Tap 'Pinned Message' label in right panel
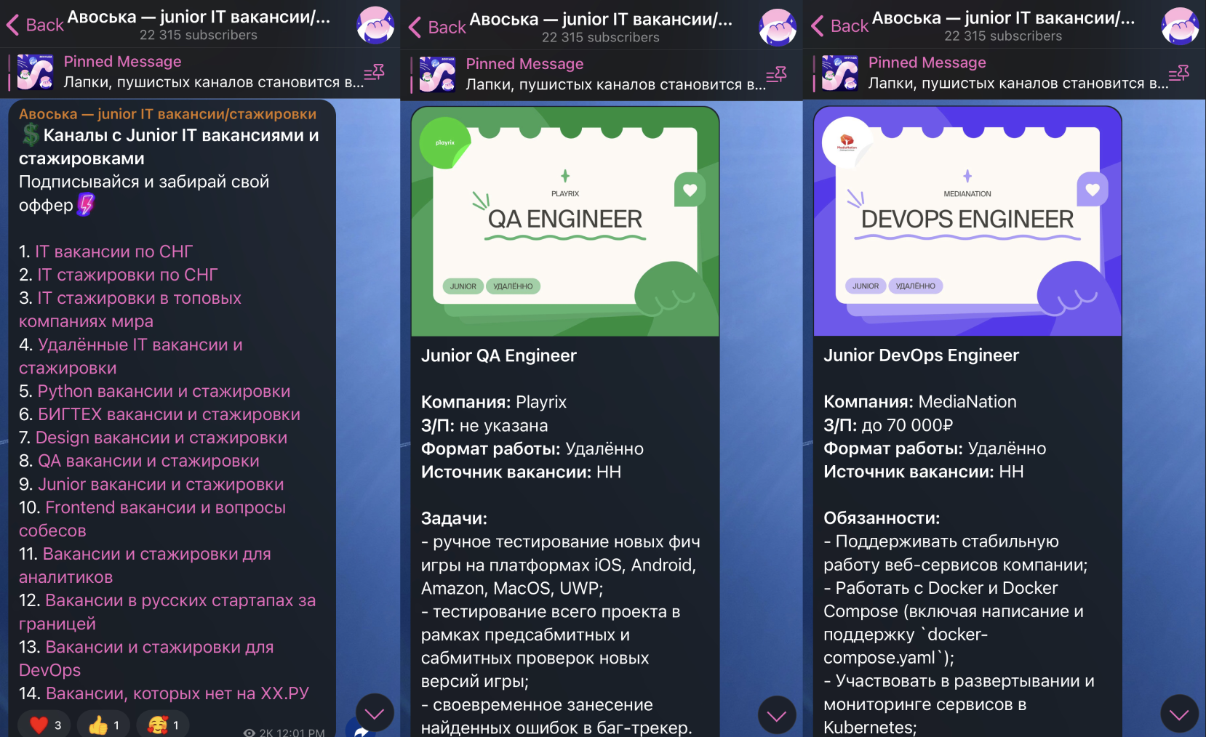This screenshot has height=737, width=1206. pos(927,63)
